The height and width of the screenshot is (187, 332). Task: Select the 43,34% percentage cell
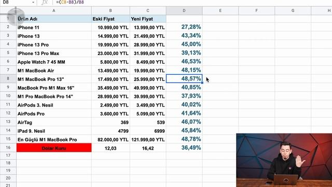point(184,36)
